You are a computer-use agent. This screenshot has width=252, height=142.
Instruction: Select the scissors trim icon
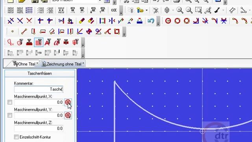coord(61,21)
